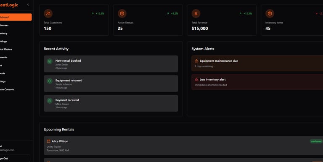Click the calendar icon beside Alice Wilson
The width and height of the screenshot is (323, 162).
coord(49,141)
